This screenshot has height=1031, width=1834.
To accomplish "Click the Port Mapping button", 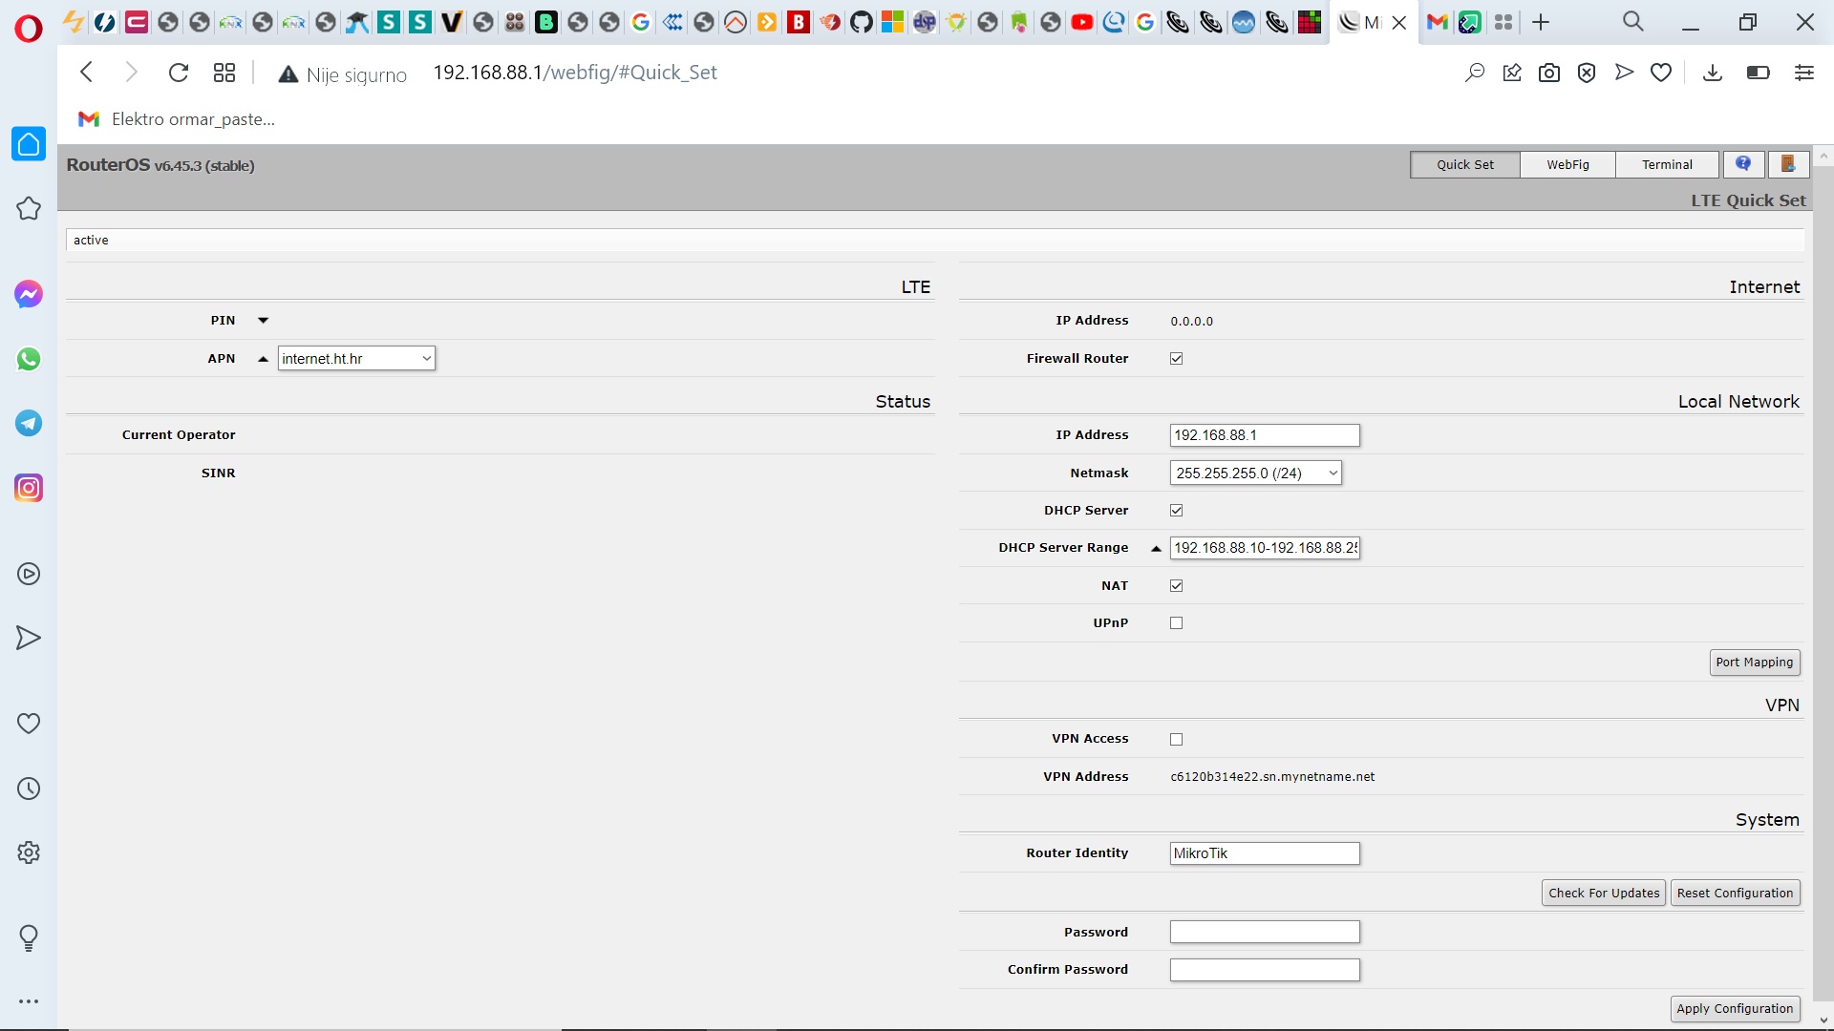I will [1754, 662].
